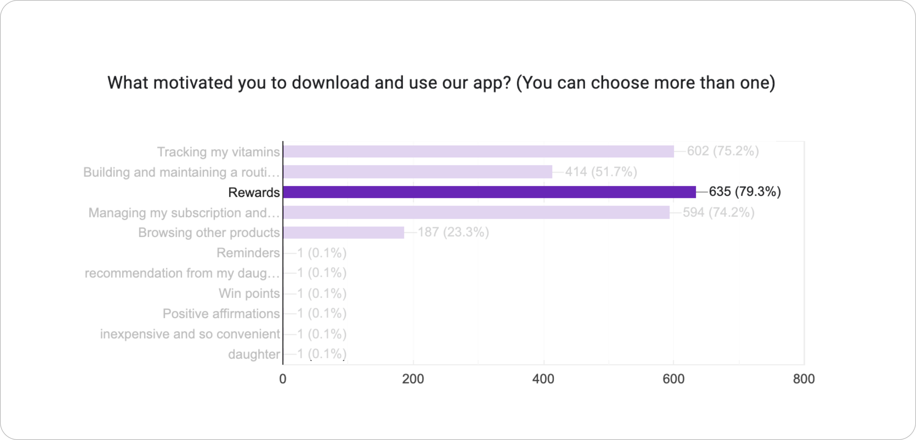
Task: Click the Rewards category label
Action: (254, 192)
